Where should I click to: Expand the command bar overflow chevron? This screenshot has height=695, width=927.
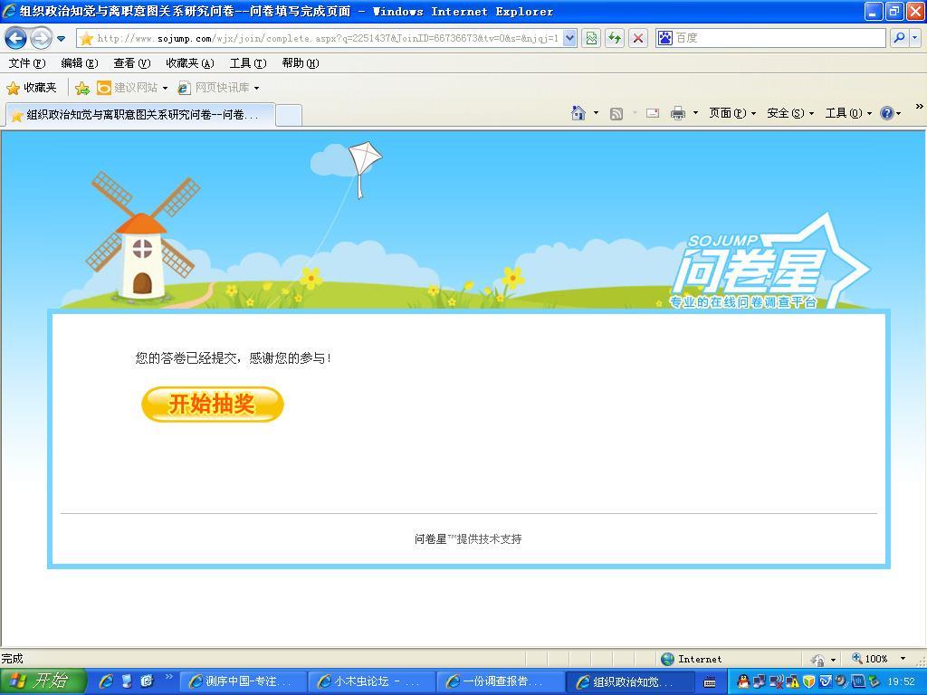tap(920, 107)
